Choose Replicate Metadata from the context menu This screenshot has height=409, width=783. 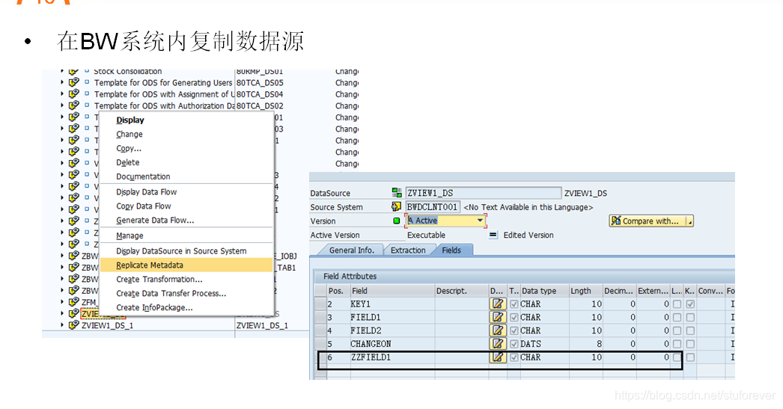coord(186,265)
